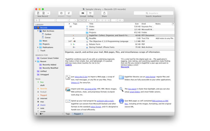Click the Share toolbar icon
Screen dimensions: 210x131
(x=104, y=13)
